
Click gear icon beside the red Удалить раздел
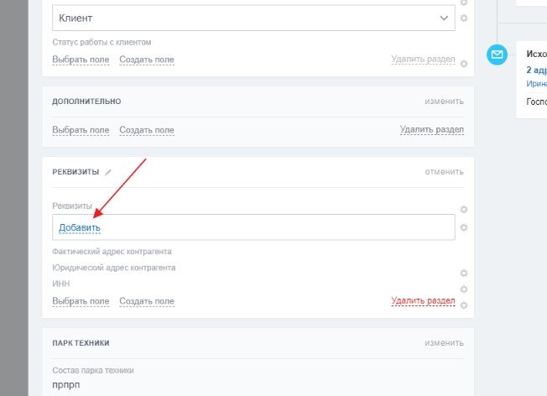point(464,305)
